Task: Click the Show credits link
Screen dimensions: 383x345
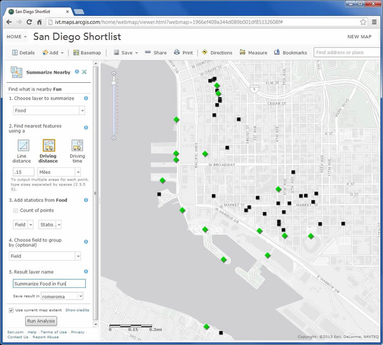Action: point(77,310)
